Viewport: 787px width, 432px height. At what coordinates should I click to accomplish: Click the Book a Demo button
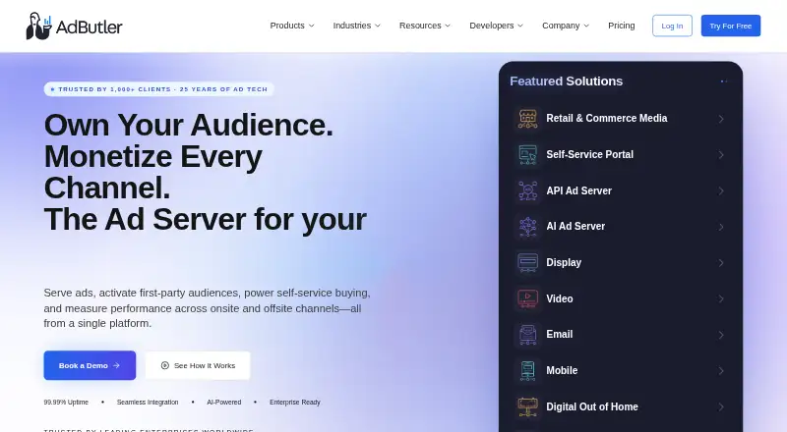[90, 365]
